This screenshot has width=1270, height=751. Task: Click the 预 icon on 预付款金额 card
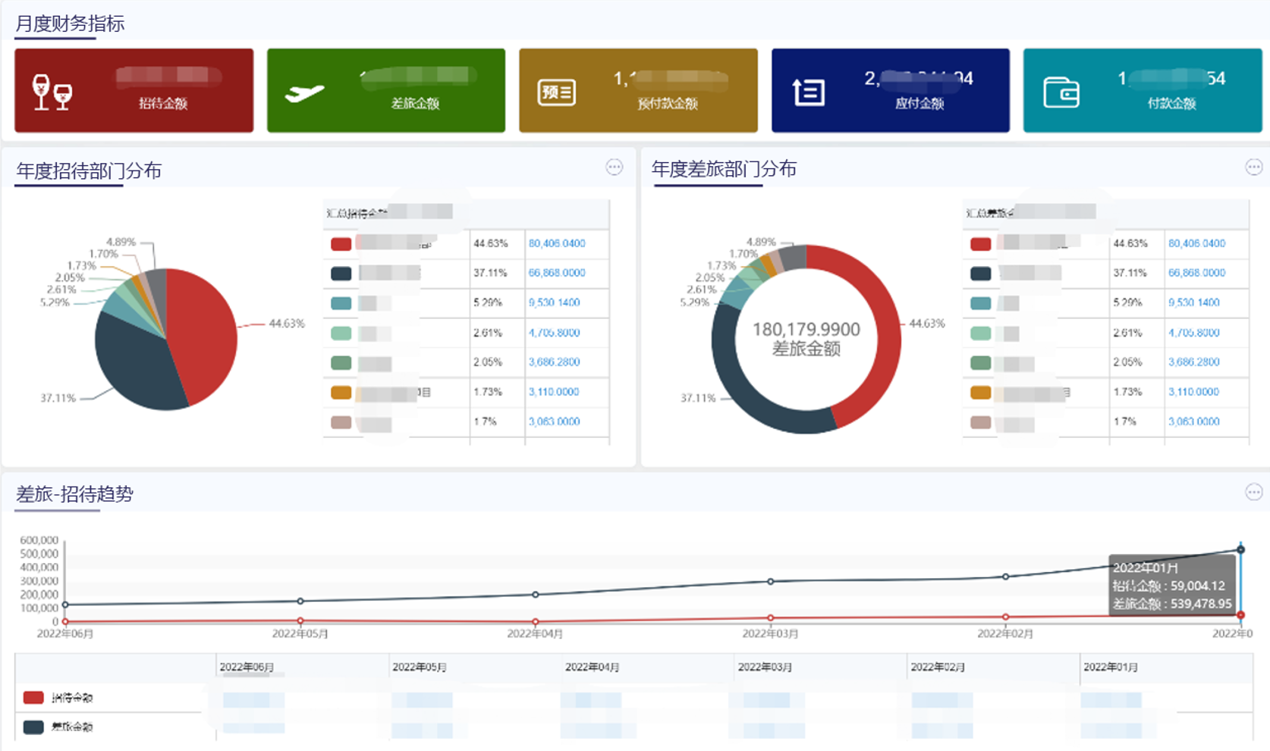(557, 92)
